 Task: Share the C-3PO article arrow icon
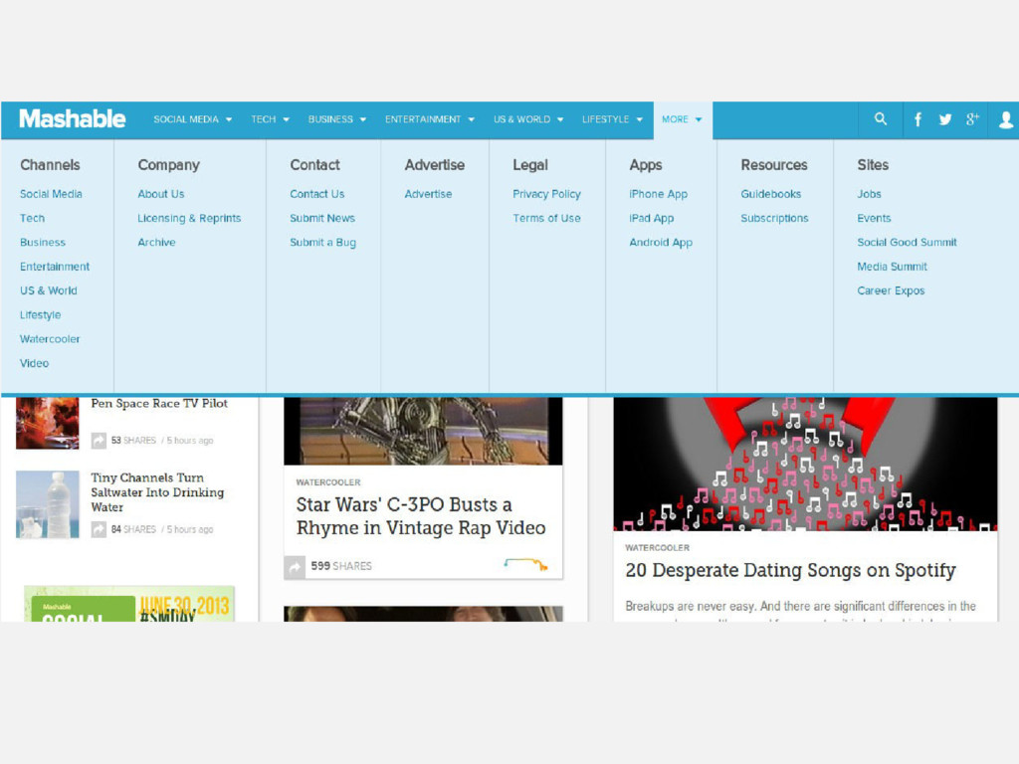pos(295,567)
